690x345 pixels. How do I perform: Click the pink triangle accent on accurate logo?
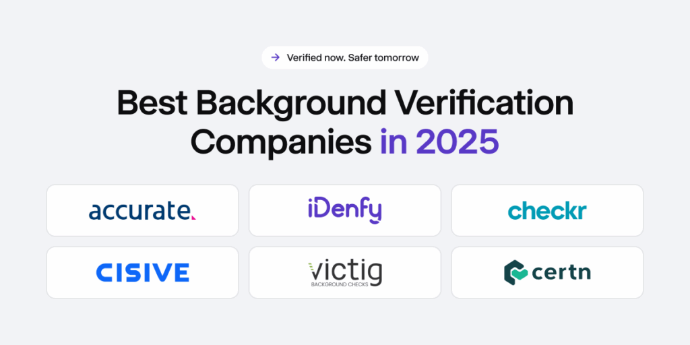click(x=193, y=217)
